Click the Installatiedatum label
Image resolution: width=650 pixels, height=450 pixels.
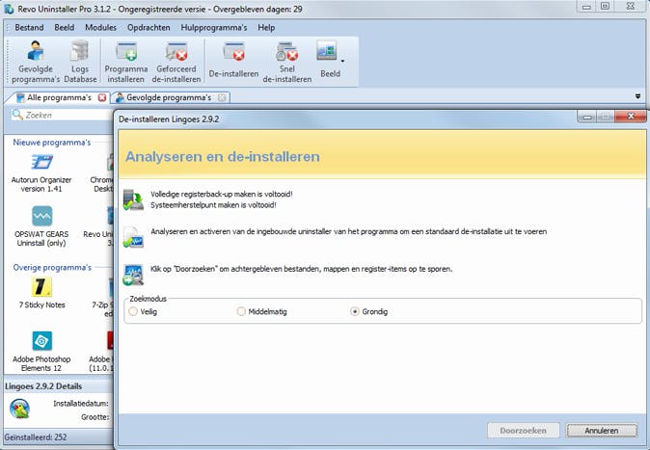(81, 403)
